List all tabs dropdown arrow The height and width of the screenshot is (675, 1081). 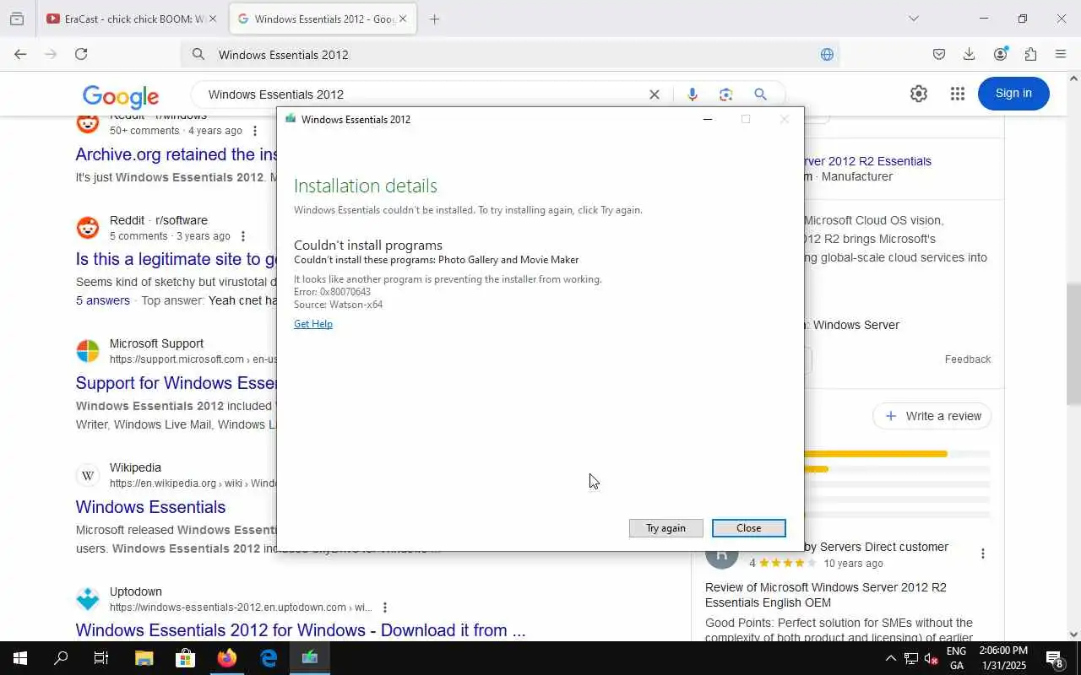(913, 19)
